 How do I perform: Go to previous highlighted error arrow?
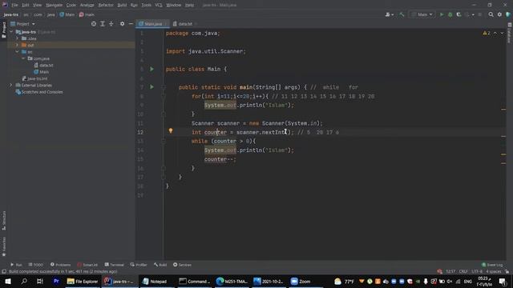[x=495, y=33]
